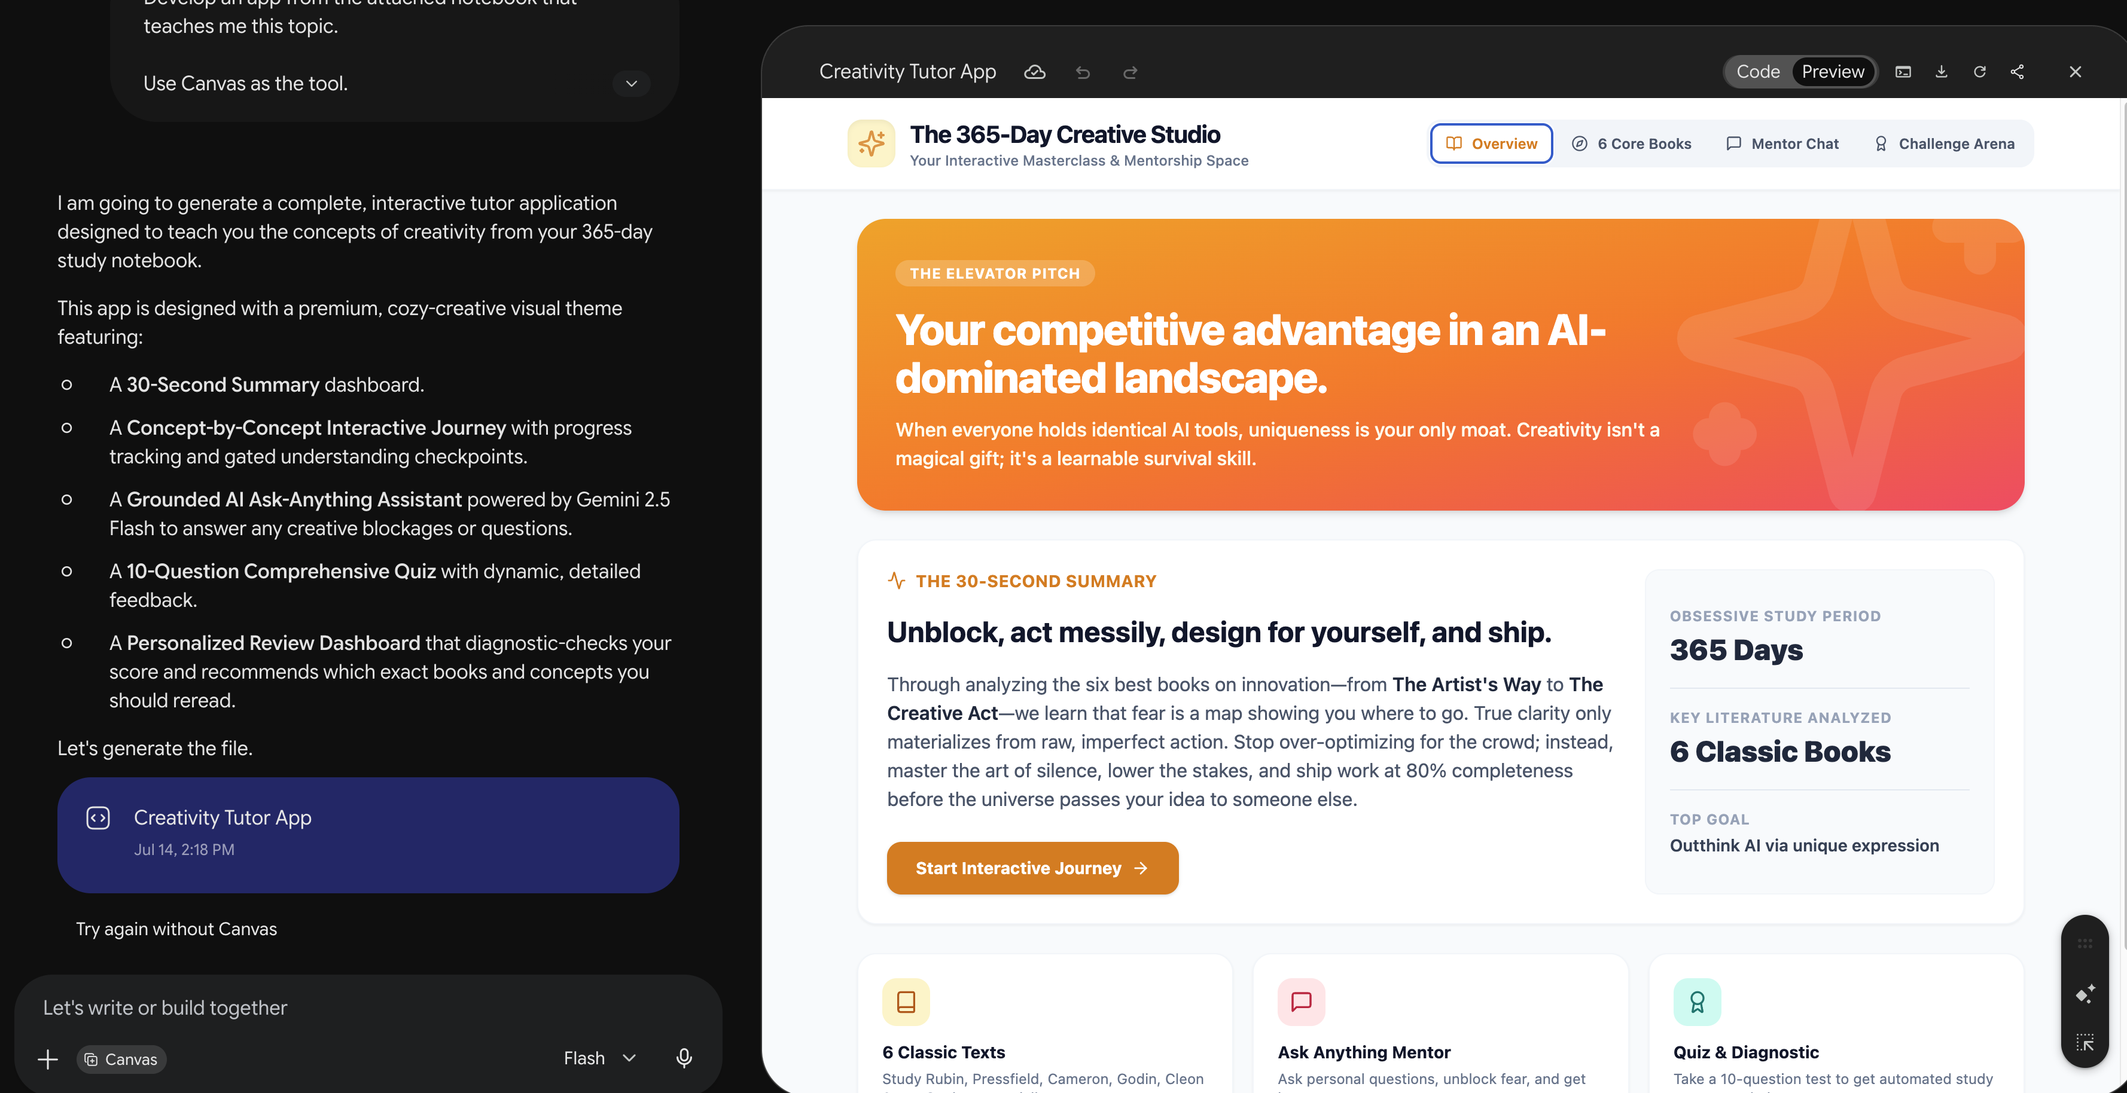Click Jul 14, 2:18 PM timestamp
The width and height of the screenshot is (2127, 1093).
[184, 850]
